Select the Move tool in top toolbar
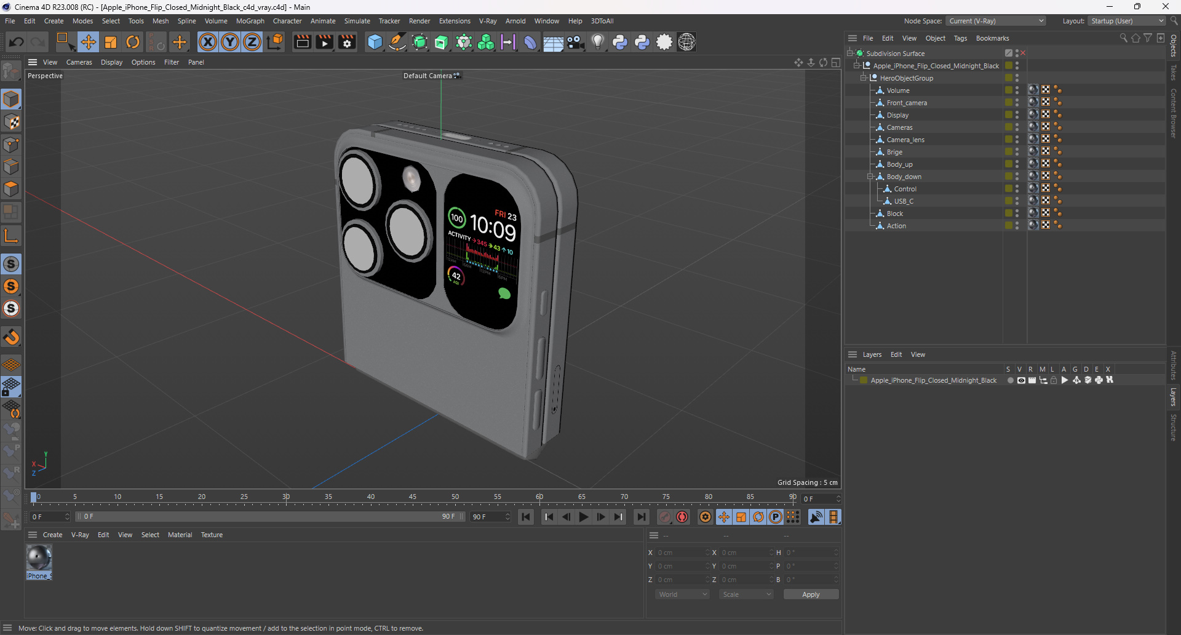Image resolution: width=1181 pixels, height=635 pixels. coord(88,42)
